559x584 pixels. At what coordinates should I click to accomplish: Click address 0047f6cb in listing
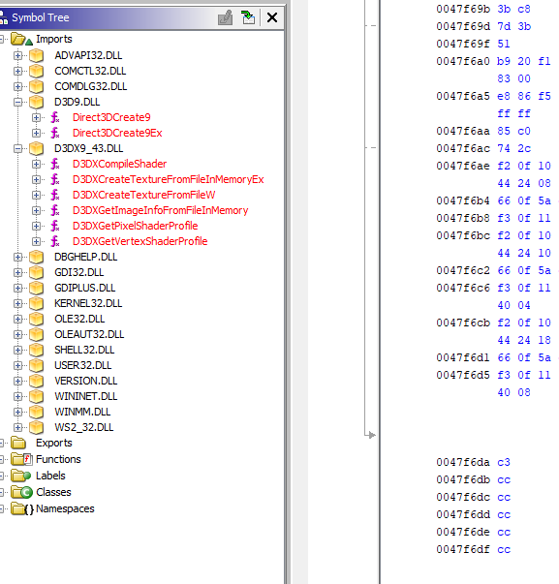(x=463, y=323)
